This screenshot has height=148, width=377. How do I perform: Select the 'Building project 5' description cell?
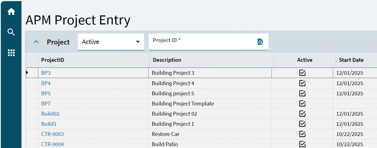click(x=210, y=93)
